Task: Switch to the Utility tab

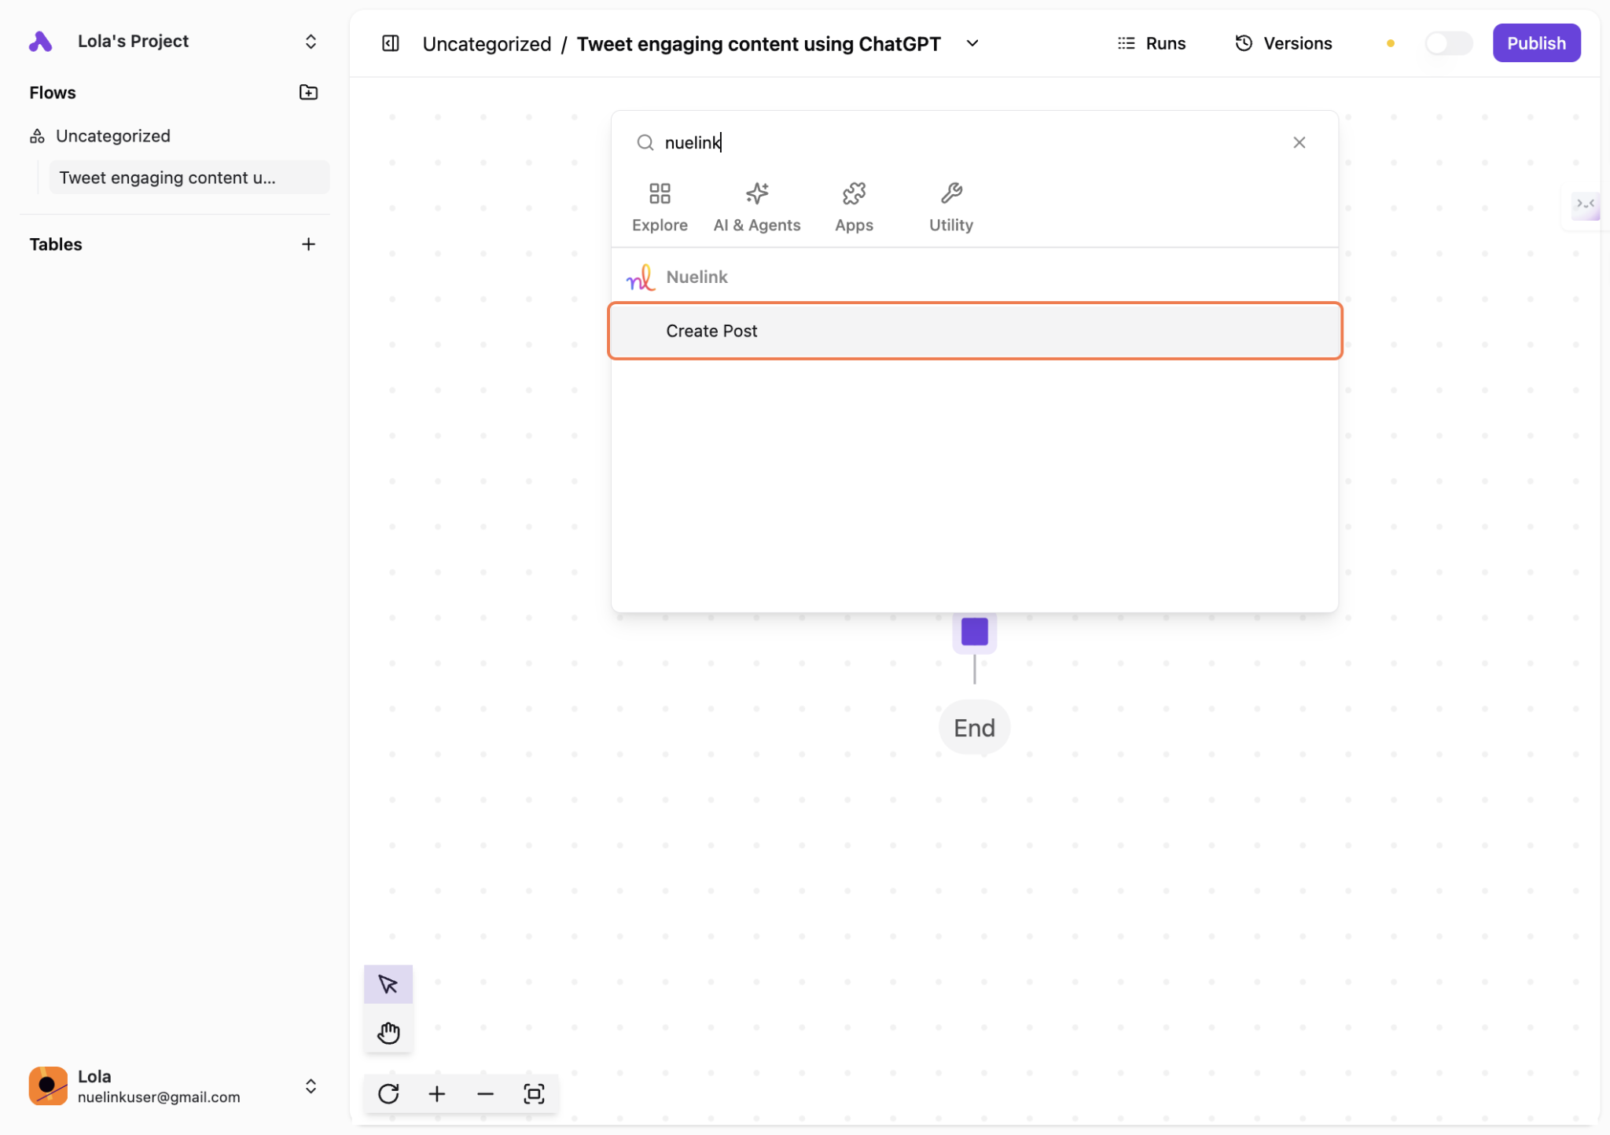Action: 950,208
